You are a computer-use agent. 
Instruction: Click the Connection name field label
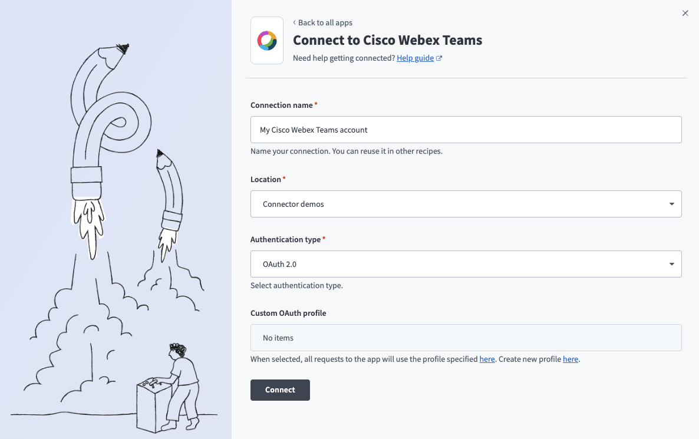click(x=281, y=105)
